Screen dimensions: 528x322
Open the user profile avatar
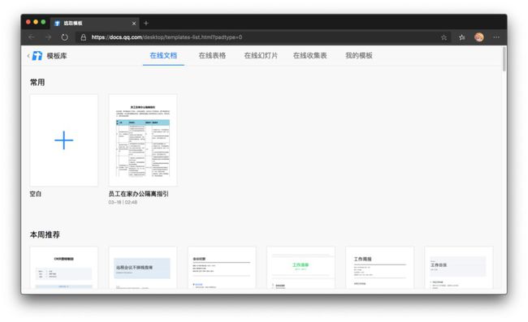click(x=478, y=37)
